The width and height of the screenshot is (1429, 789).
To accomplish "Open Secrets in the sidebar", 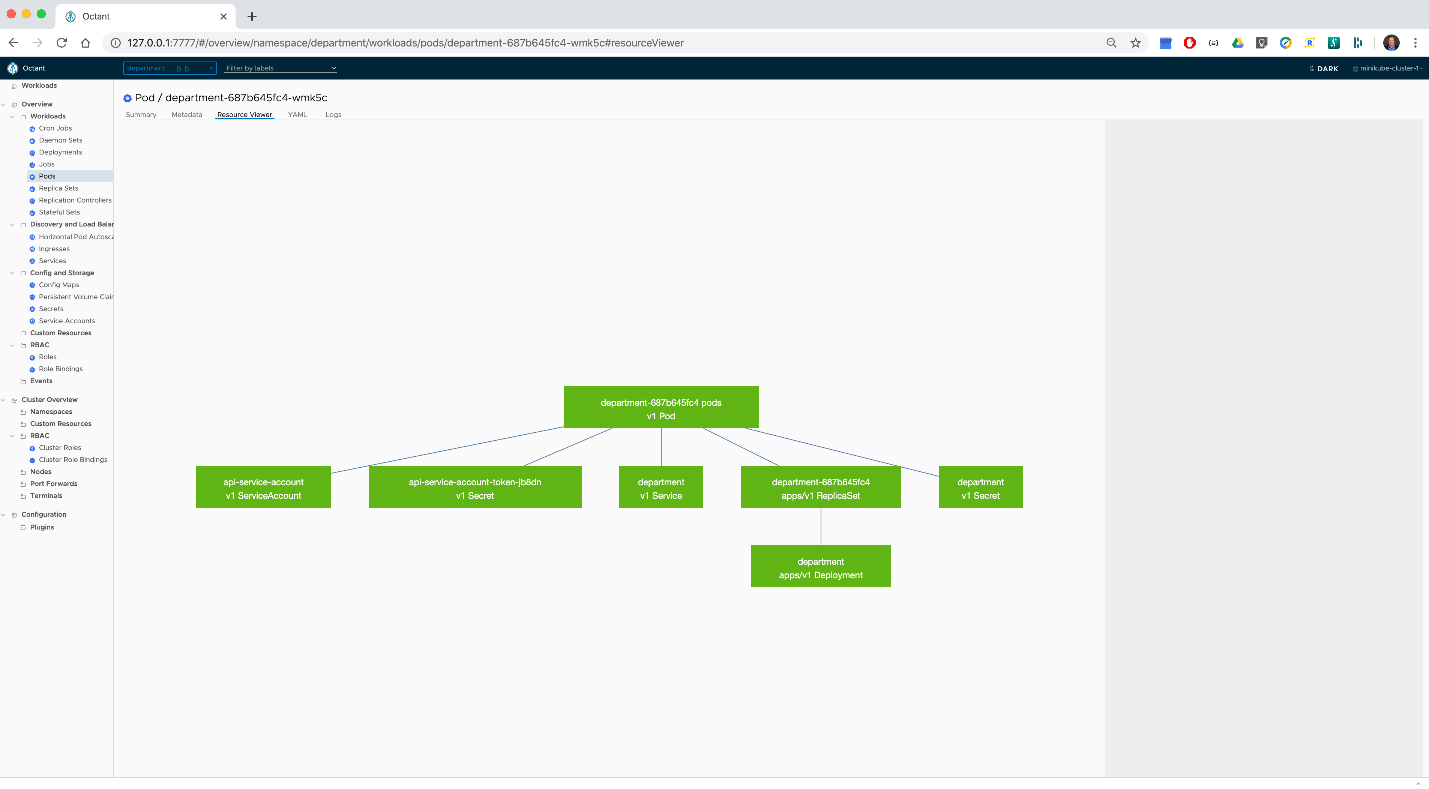I will (51, 309).
